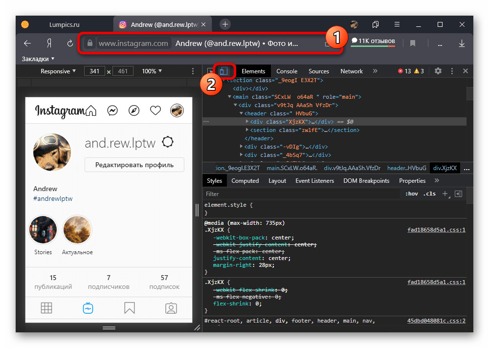Toggle the device toolbar icon in DevTools
This screenshot has width=489, height=348.
[223, 71]
